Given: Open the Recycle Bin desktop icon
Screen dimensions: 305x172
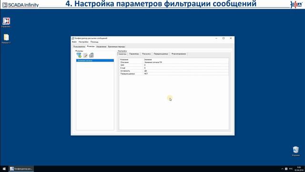Looking at the screenshot, I should (x=295, y=150).
